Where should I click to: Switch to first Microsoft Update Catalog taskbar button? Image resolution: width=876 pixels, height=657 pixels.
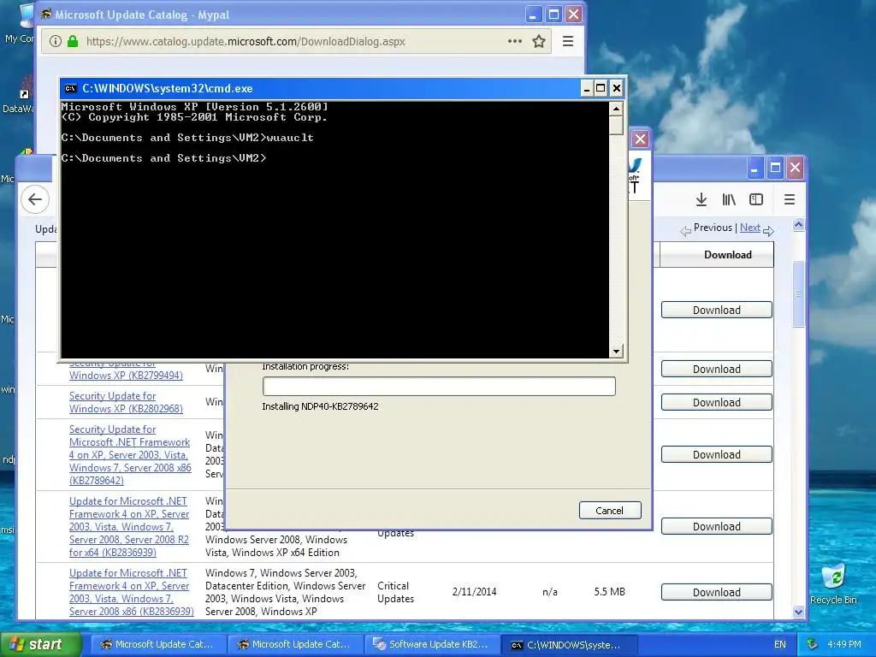point(158,644)
